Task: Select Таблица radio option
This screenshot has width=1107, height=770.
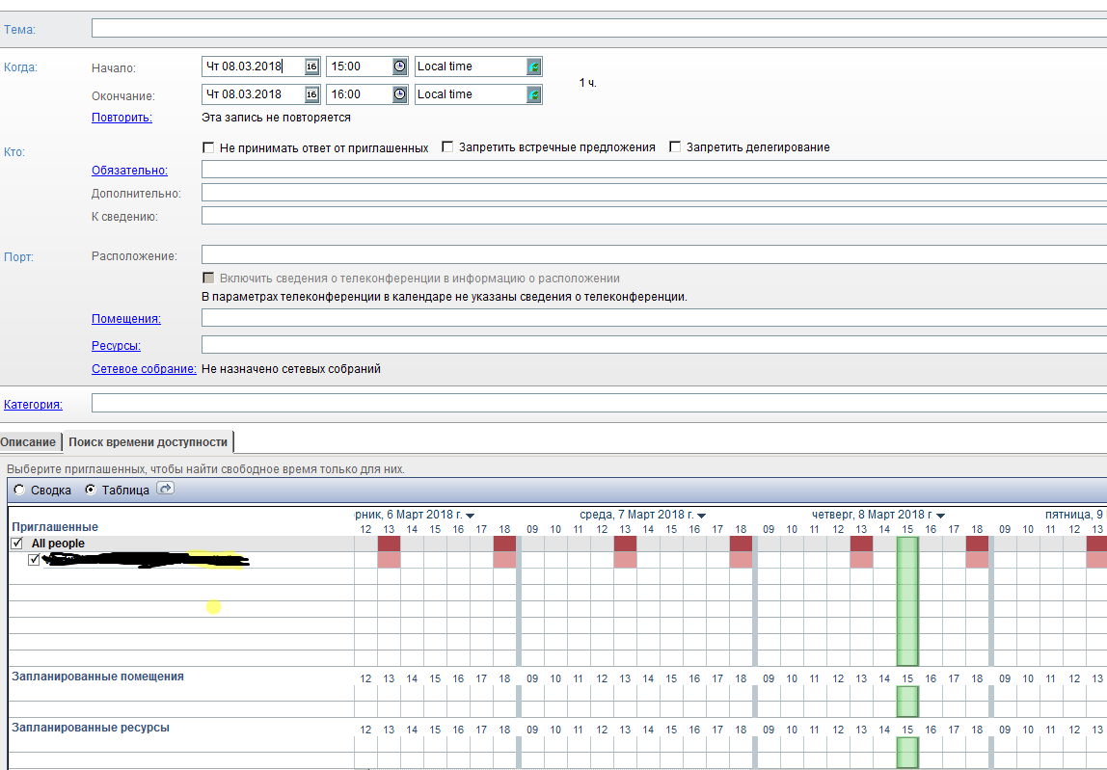Action: [x=90, y=490]
